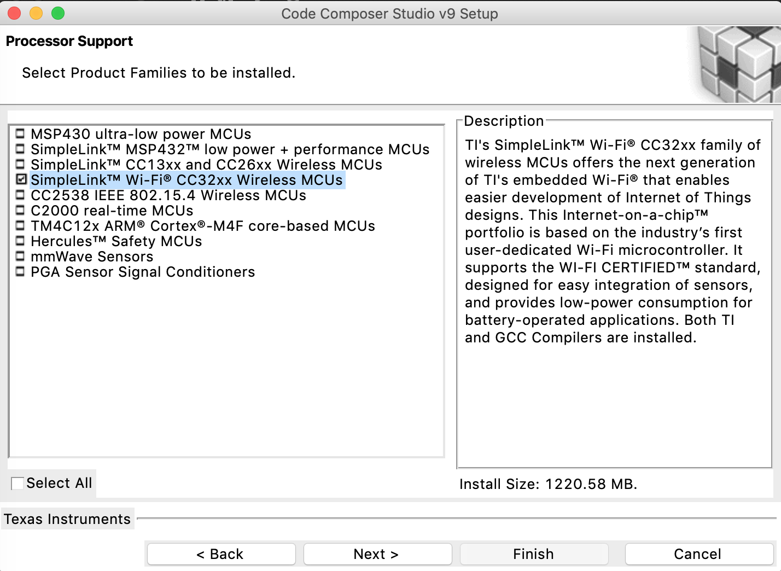
Task: Tick the C2000 real-time MCUs checkbox
Action: point(20,210)
